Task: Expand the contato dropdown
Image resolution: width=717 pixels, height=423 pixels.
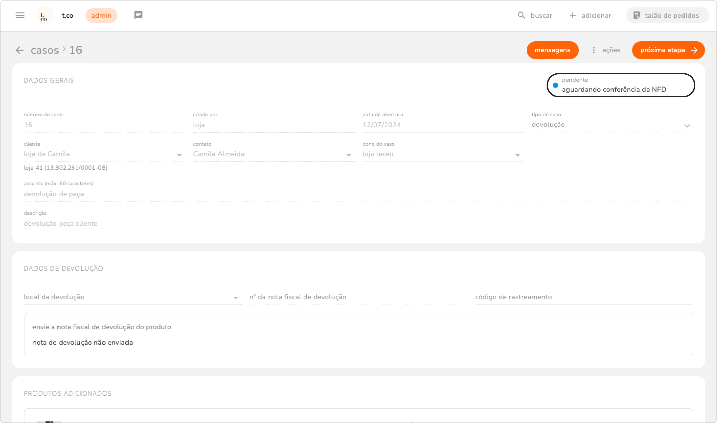Action: (349, 155)
